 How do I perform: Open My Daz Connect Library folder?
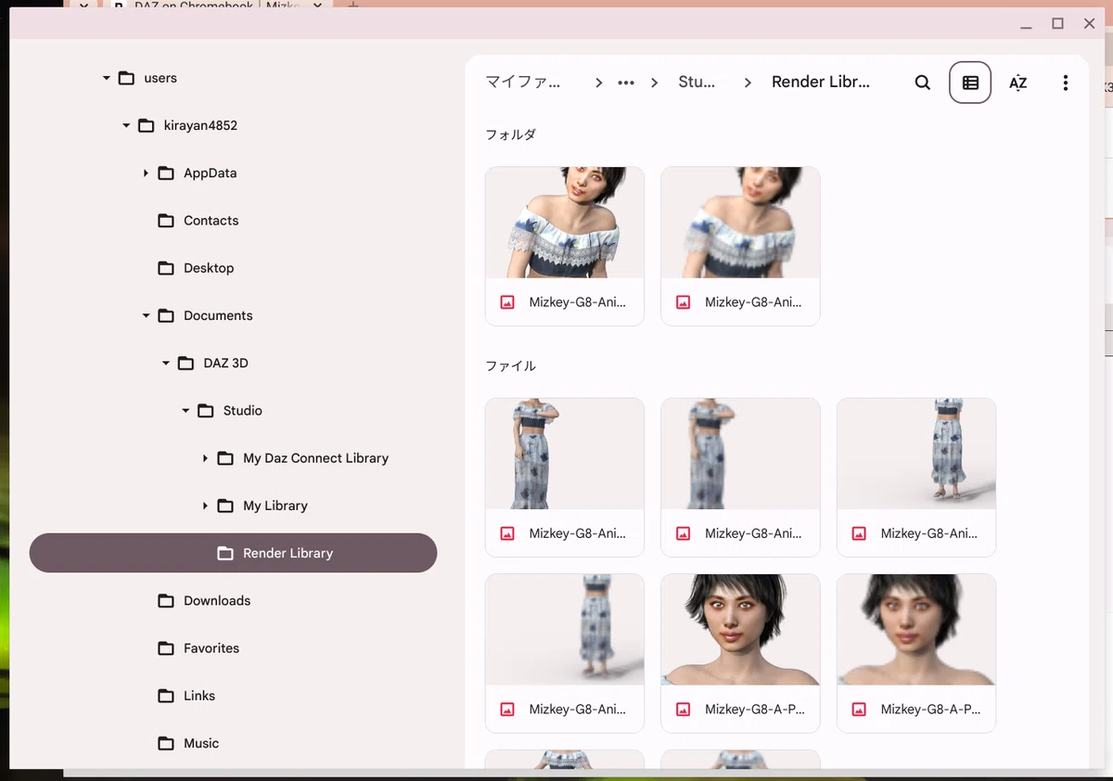tap(233, 458)
